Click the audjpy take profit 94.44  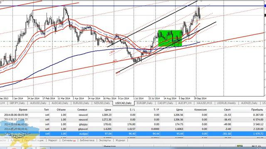coord(156,134)
